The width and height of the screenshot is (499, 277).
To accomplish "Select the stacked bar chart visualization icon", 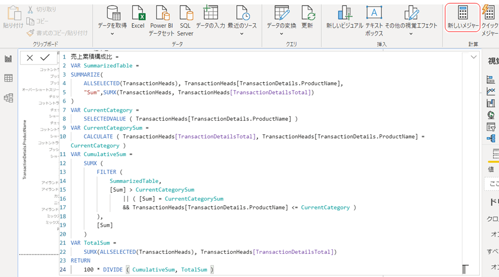I will 491,80.
